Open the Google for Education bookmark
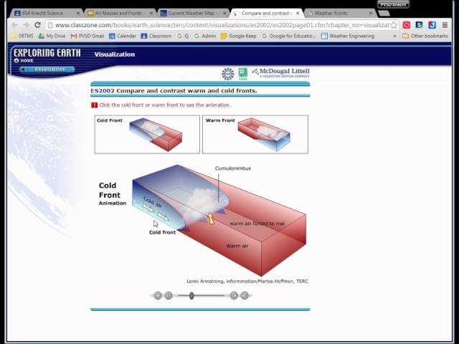This screenshot has width=459, height=344. click(289, 36)
